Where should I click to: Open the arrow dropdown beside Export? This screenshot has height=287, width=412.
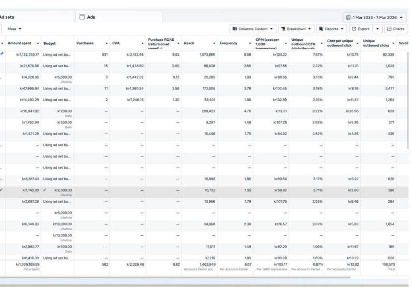(x=377, y=29)
